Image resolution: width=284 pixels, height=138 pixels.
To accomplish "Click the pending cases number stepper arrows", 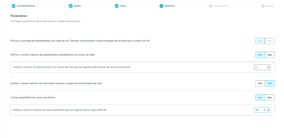I will 264,110.
